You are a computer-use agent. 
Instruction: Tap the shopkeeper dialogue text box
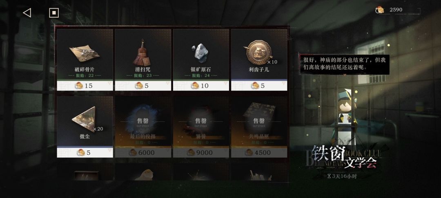344,64
